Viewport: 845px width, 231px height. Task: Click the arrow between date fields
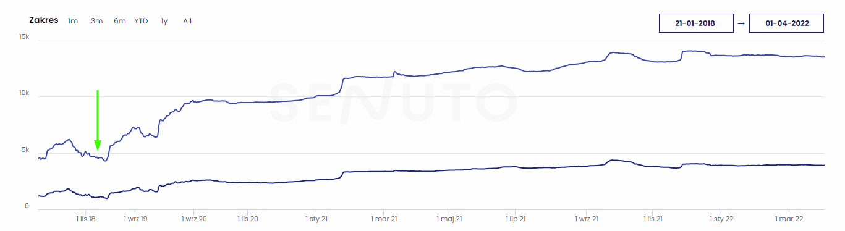pyautogui.click(x=741, y=23)
